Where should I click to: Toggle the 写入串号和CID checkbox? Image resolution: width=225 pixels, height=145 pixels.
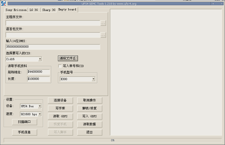tap(60, 66)
